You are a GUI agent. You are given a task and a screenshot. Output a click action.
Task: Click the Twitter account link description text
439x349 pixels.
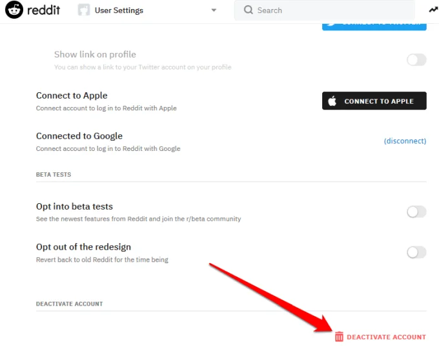coord(143,67)
